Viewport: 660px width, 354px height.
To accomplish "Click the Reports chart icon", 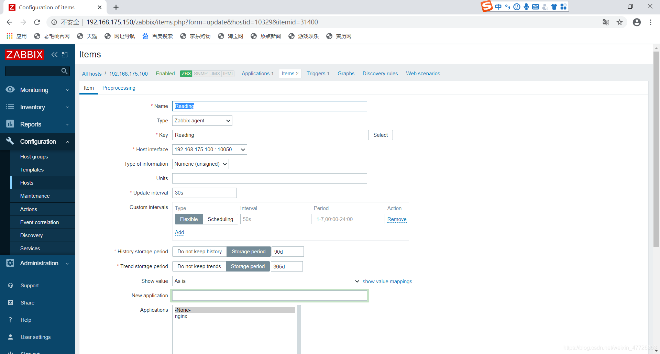I will (10, 124).
